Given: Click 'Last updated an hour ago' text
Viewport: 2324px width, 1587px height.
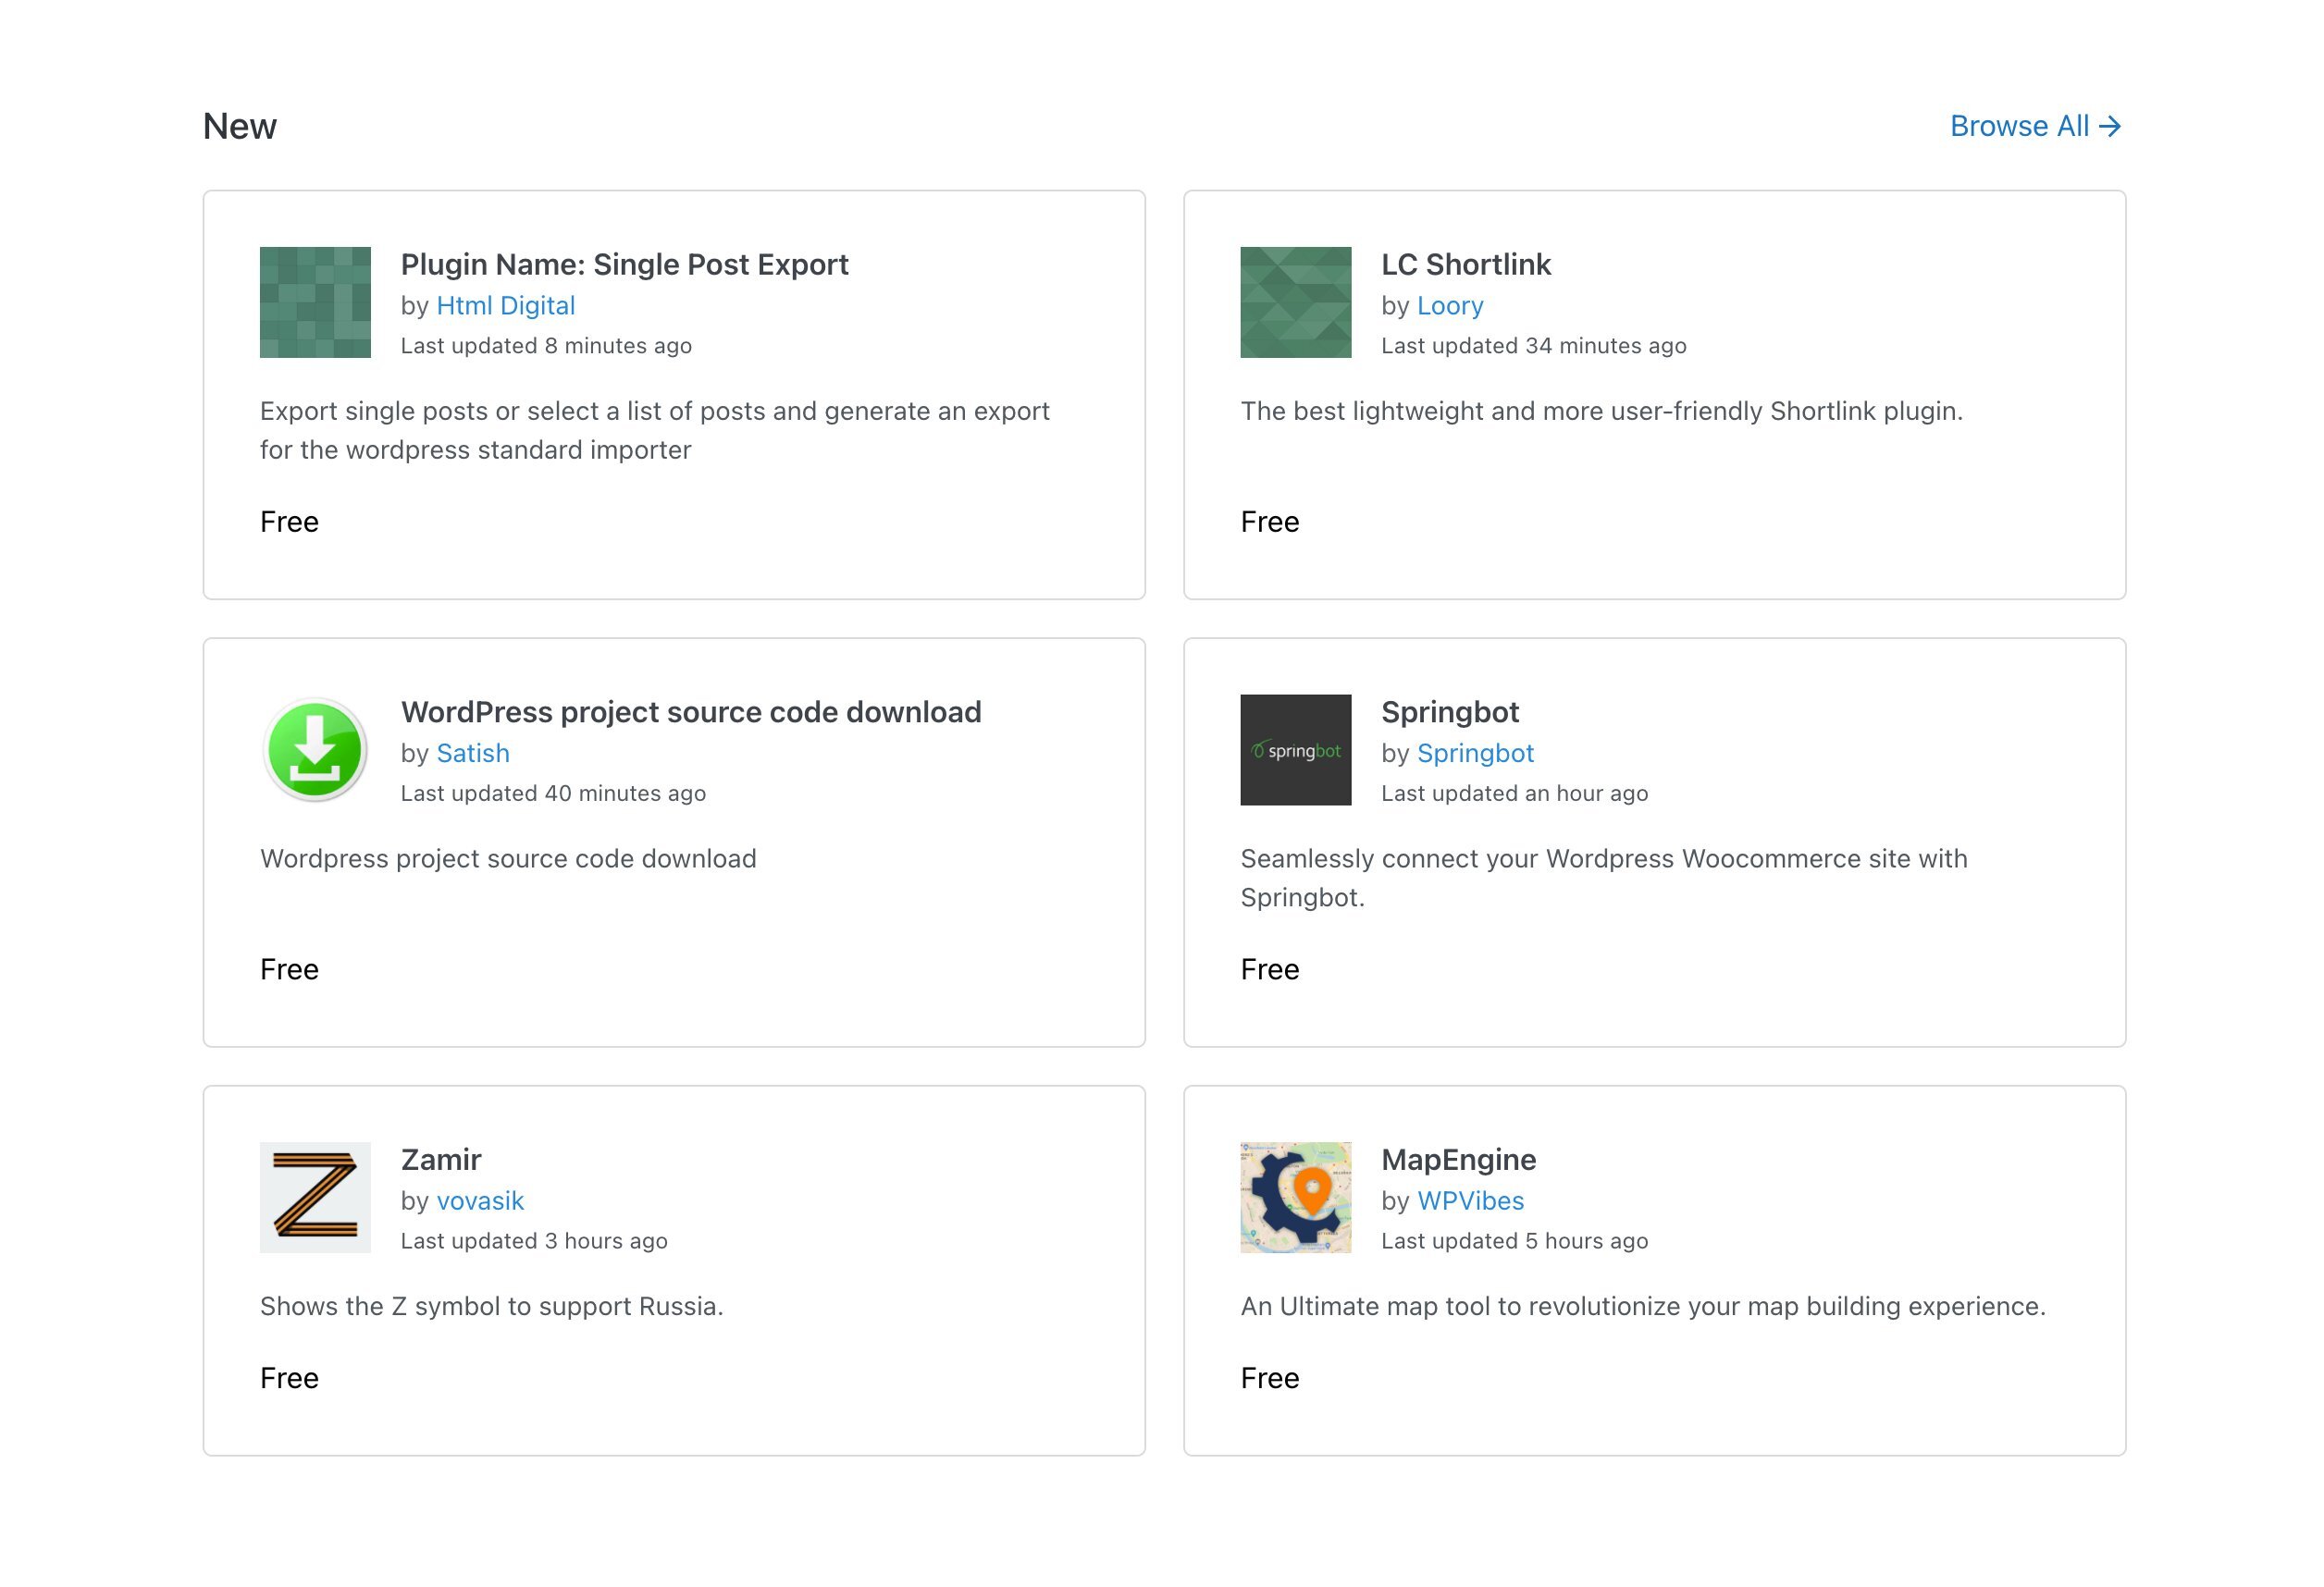Looking at the screenshot, I should pos(1514,793).
